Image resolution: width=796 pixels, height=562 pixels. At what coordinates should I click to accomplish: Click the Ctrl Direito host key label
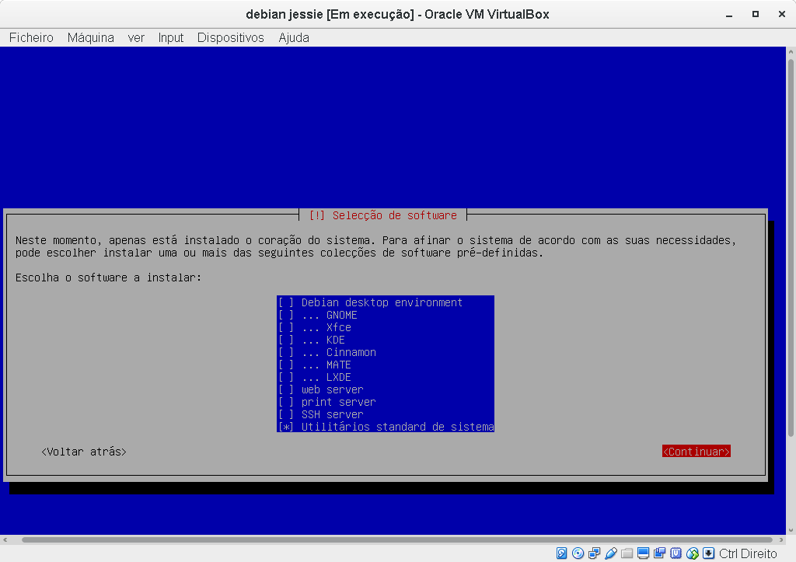748,553
